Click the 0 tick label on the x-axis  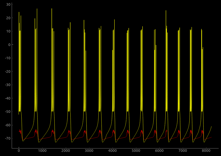coord(19,151)
